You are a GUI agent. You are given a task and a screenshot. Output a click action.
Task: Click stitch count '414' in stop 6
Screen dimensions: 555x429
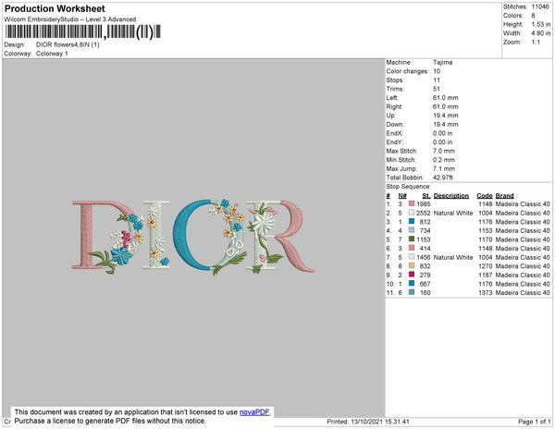[x=425, y=249]
